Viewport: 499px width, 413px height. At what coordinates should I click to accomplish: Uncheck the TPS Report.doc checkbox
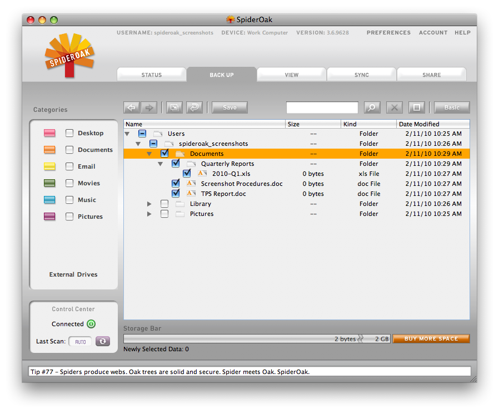(x=176, y=194)
